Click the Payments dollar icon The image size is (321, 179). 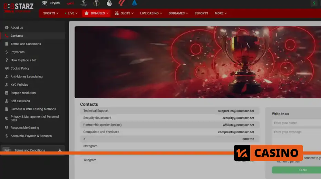pos(7,52)
